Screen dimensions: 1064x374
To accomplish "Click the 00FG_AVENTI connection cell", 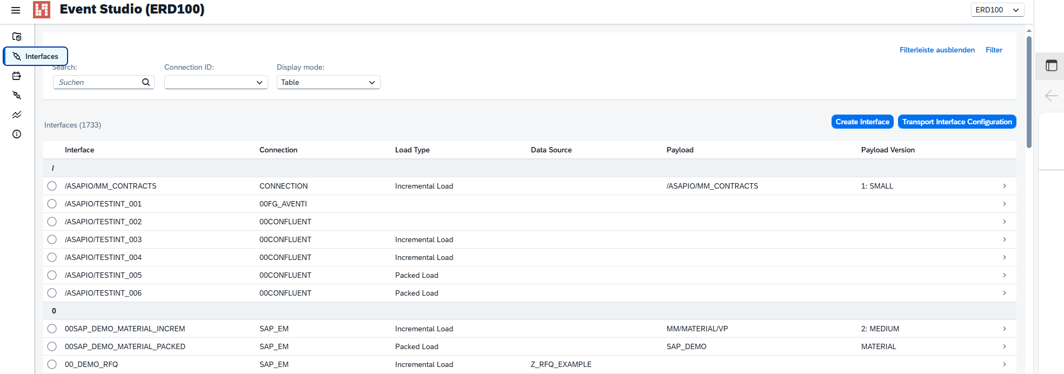I will [x=283, y=204].
